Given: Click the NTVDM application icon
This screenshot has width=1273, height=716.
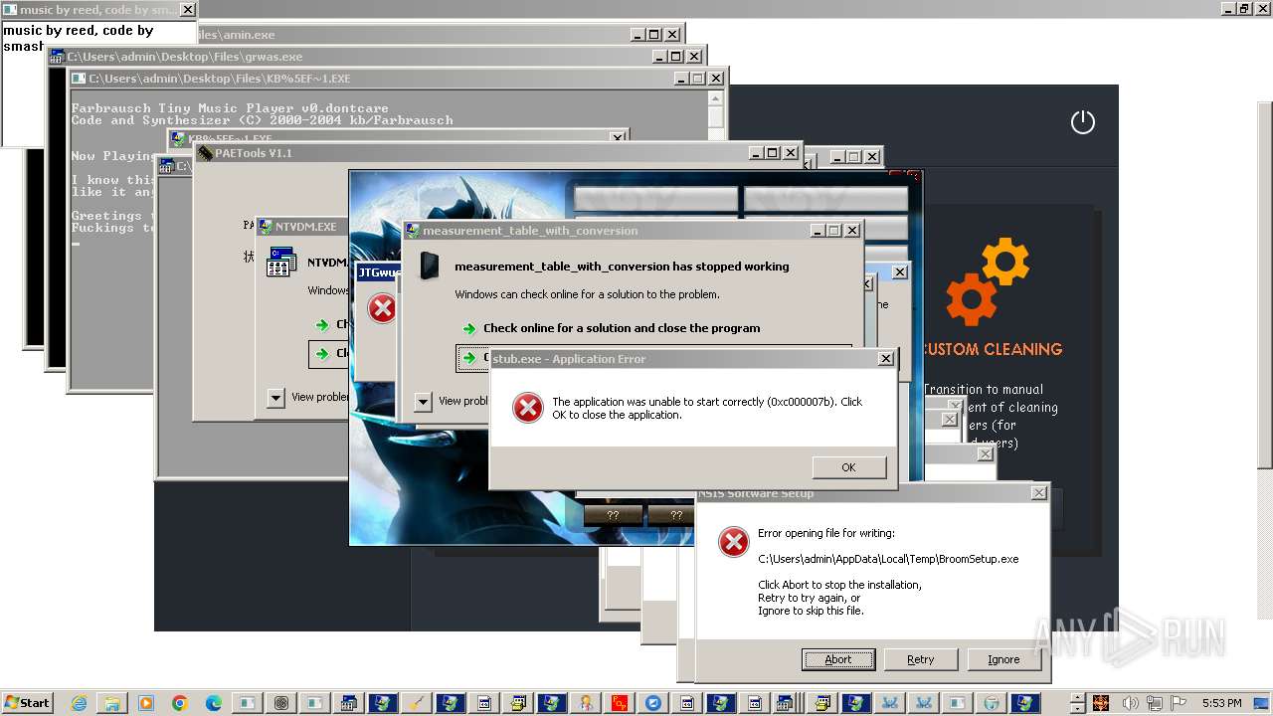Looking at the screenshot, I should click(x=281, y=263).
